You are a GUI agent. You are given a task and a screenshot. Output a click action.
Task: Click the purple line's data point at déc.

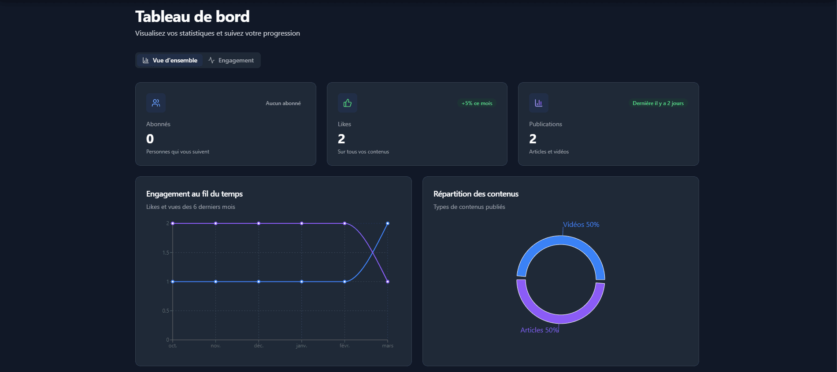pos(259,223)
